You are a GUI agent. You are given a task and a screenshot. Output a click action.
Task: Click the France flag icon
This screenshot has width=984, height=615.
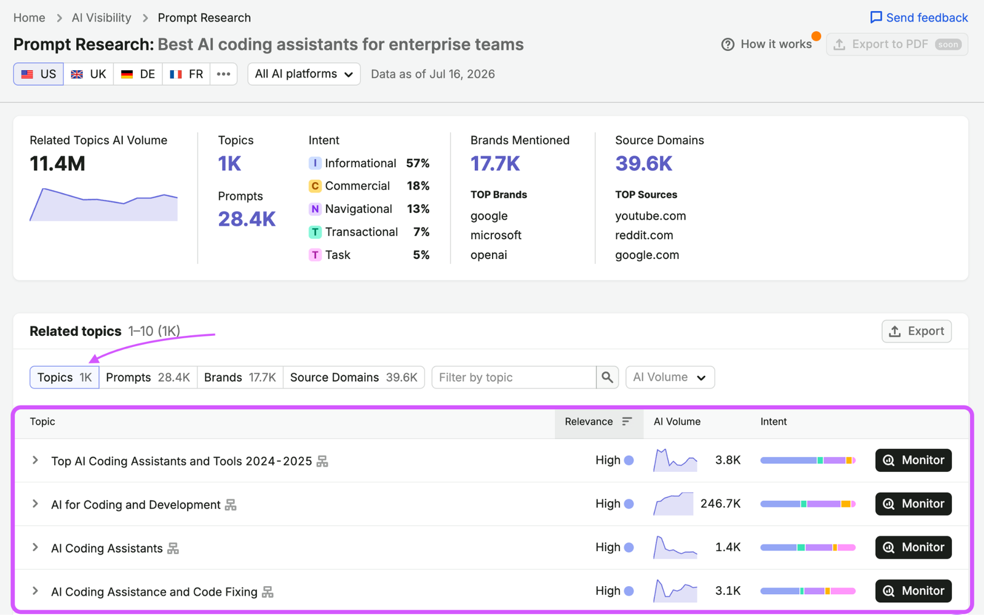click(176, 74)
